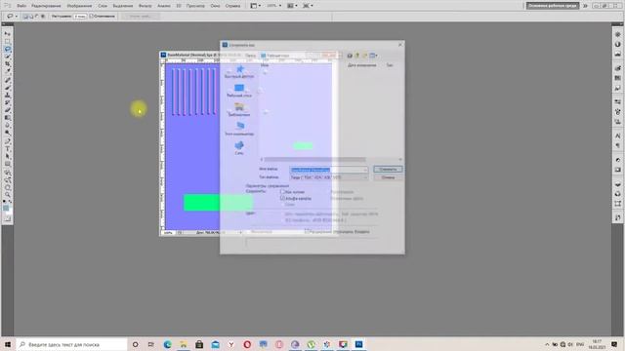Image resolution: width=625 pixels, height=351 pixels.
Task: Select the Rectangular Marquee tool in the toolbox
Action: tap(8, 41)
